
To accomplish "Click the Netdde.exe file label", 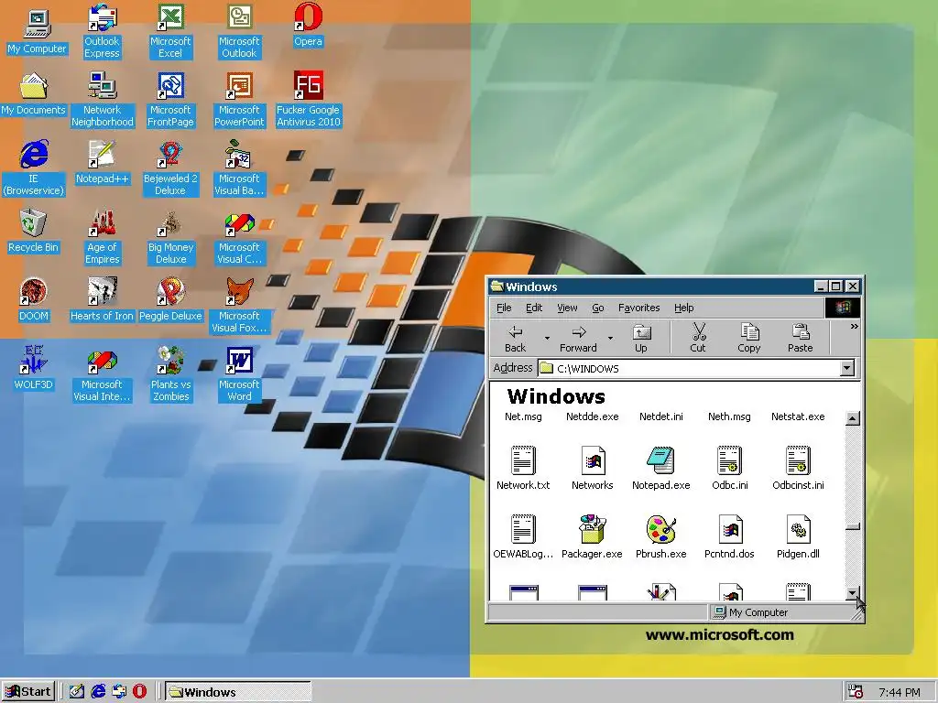I will (x=593, y=416).
